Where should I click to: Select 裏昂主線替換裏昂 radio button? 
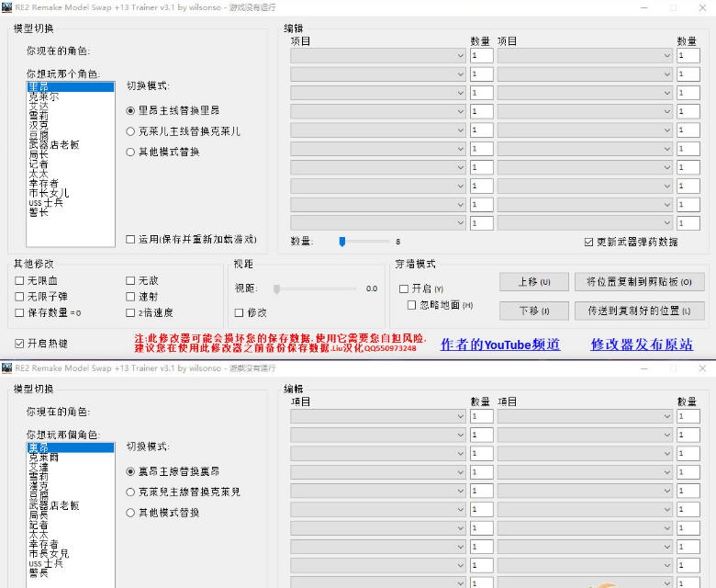pyautogui.click(x=130, y=471)
